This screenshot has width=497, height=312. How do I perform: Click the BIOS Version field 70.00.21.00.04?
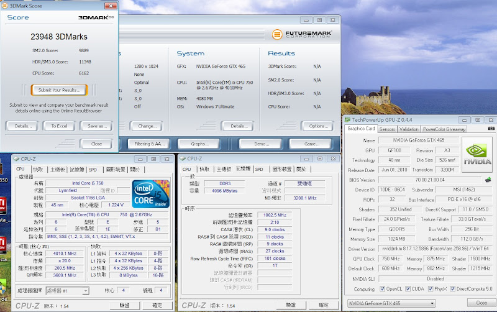tap(430, 180)
